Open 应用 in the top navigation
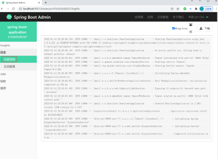Image resolution: width=218 pixels, height=159 pixels. (x=150, y=17)
